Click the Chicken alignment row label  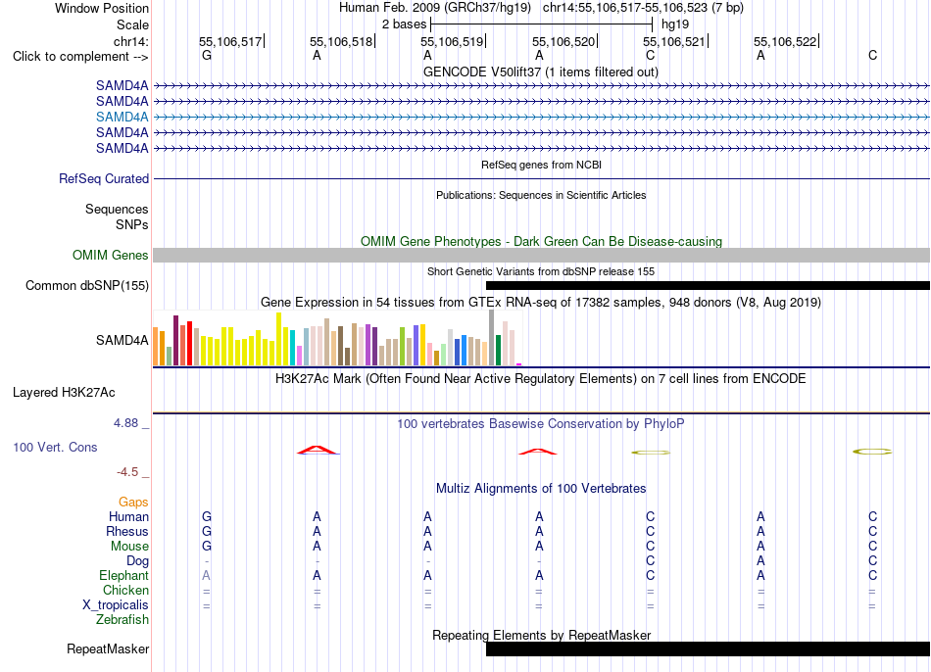125,590
